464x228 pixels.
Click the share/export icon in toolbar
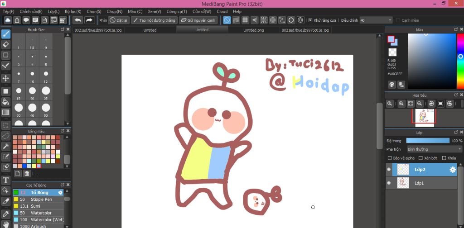point(17,20)
